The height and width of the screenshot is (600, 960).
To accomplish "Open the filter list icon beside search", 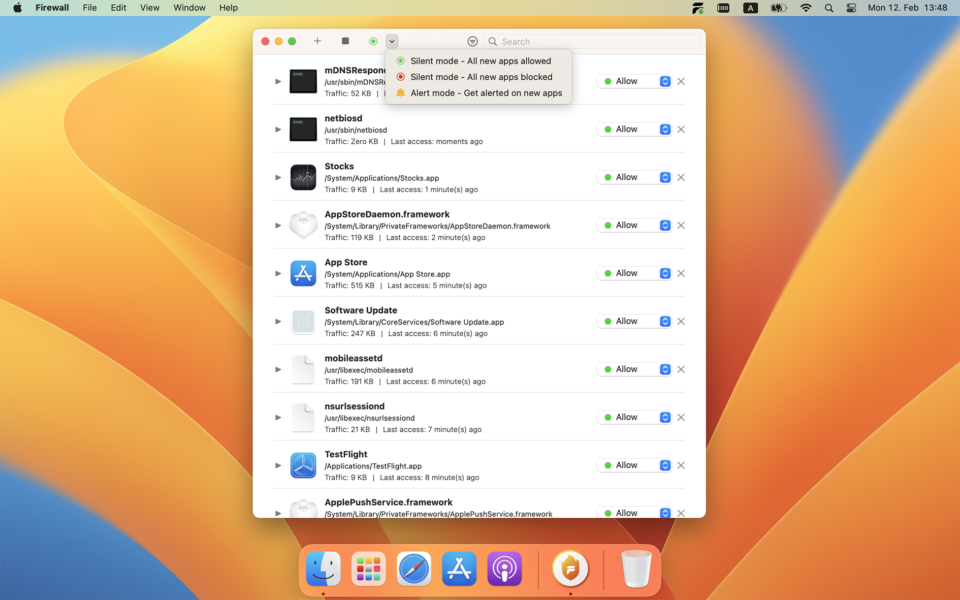I will click(472, 41).
